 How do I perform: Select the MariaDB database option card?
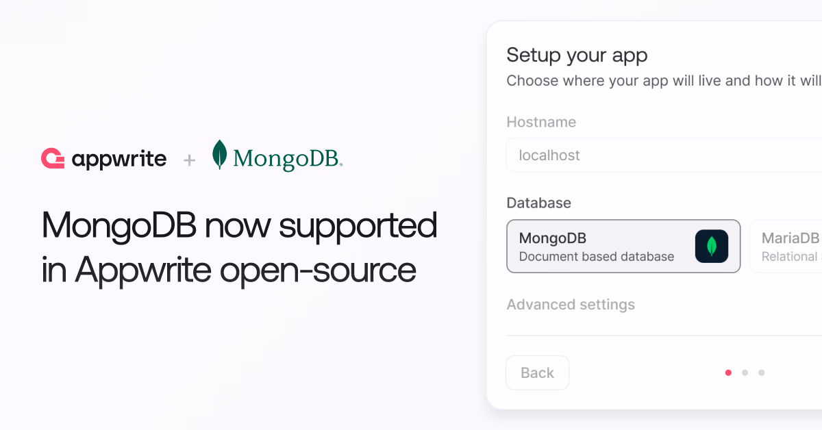pos(786,246)
